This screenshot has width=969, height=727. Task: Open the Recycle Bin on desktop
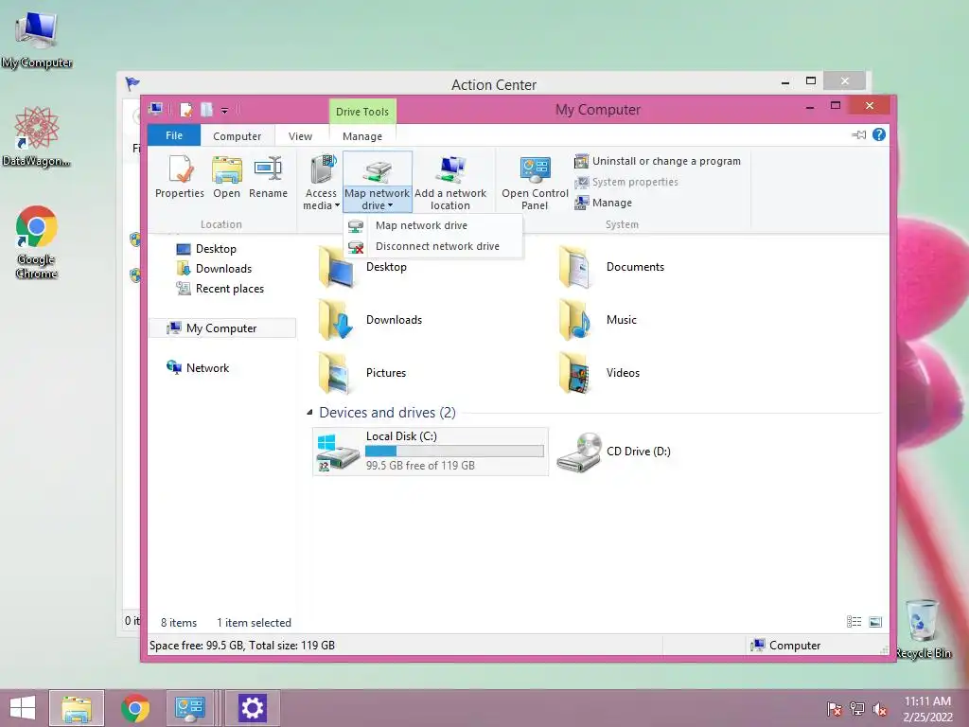click(923, 629)
